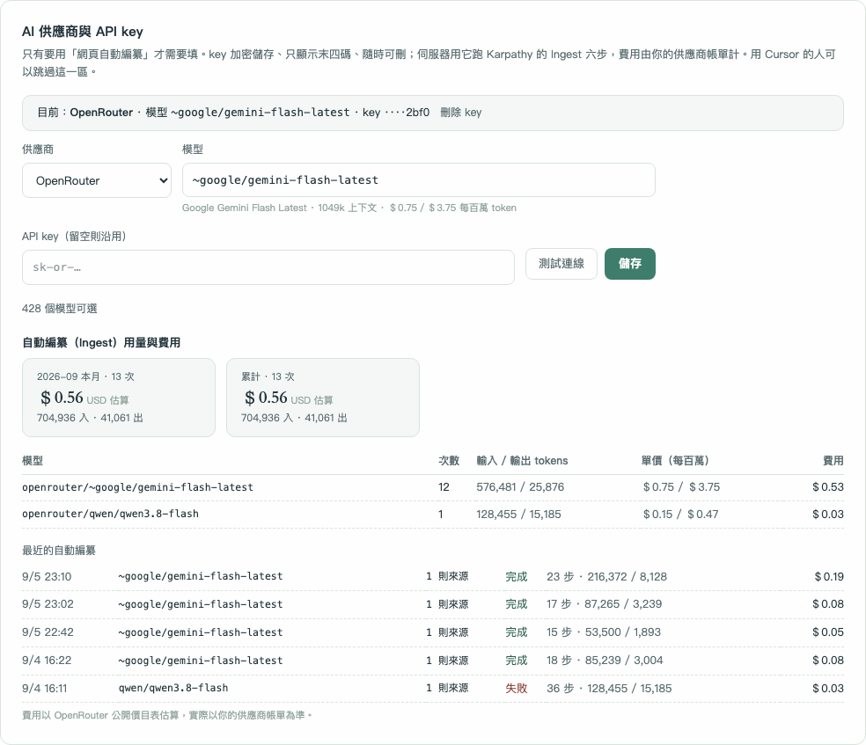Viewport: 866px width, 745px height.
Task: Click the recent ingest entry 9/5 22:42
Action: [x=433, y=632]
